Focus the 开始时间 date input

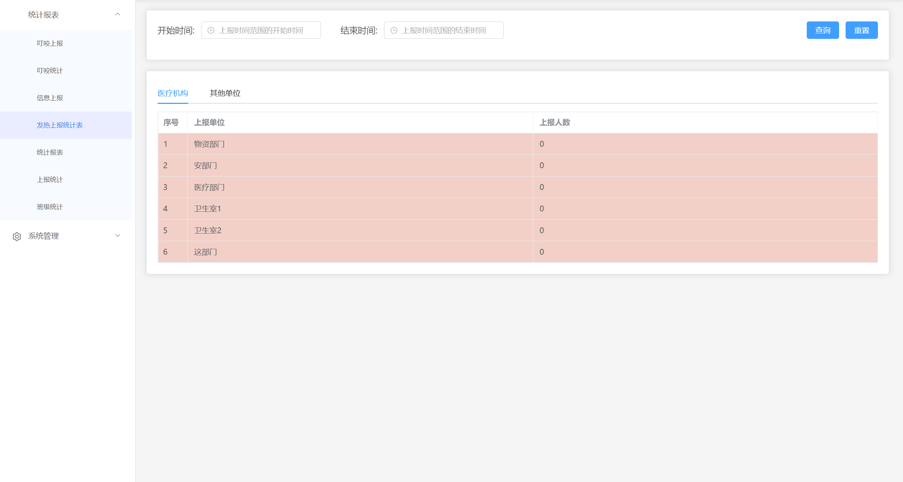[261, 30]
